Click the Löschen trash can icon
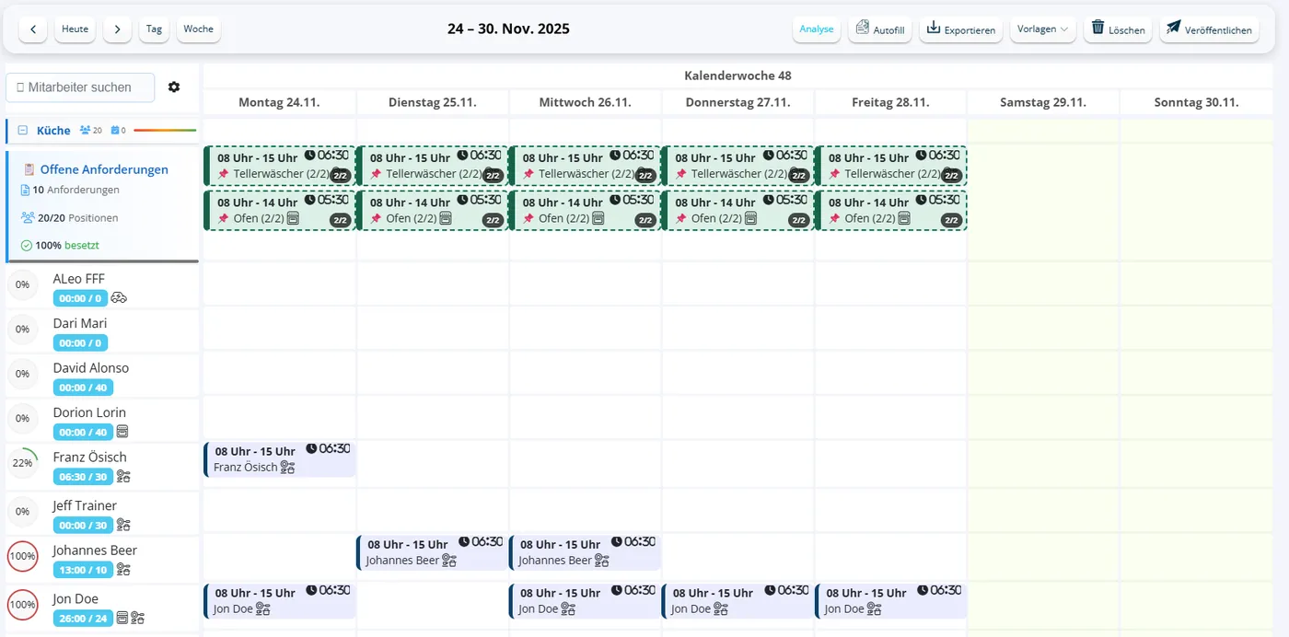Image resolution: width=1289 pixels, height=637 pixels. (x=1097, y=28)
